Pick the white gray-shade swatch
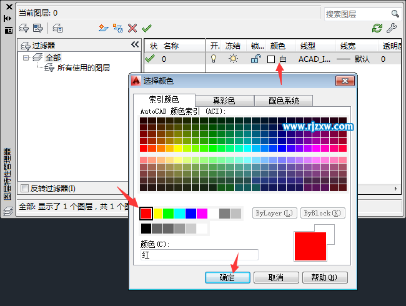406x306 pixels. 202,229
